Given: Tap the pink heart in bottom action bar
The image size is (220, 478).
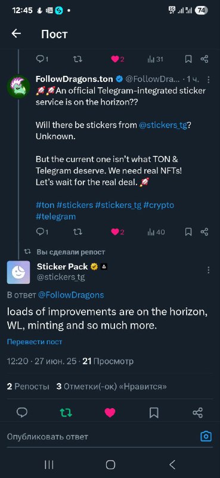Looking at the screenshot, I should pos(110,413).
